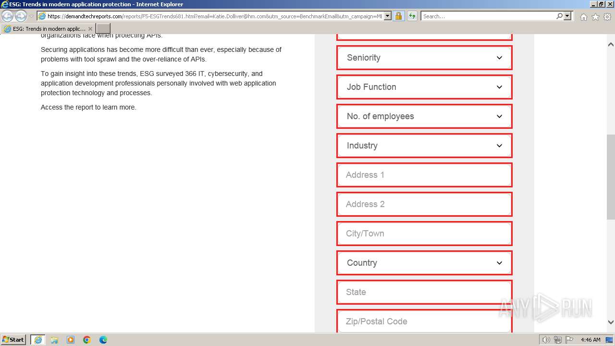
Task: Open the Windows Start menu
Action: pyautogui.click(x=13, y=340)
